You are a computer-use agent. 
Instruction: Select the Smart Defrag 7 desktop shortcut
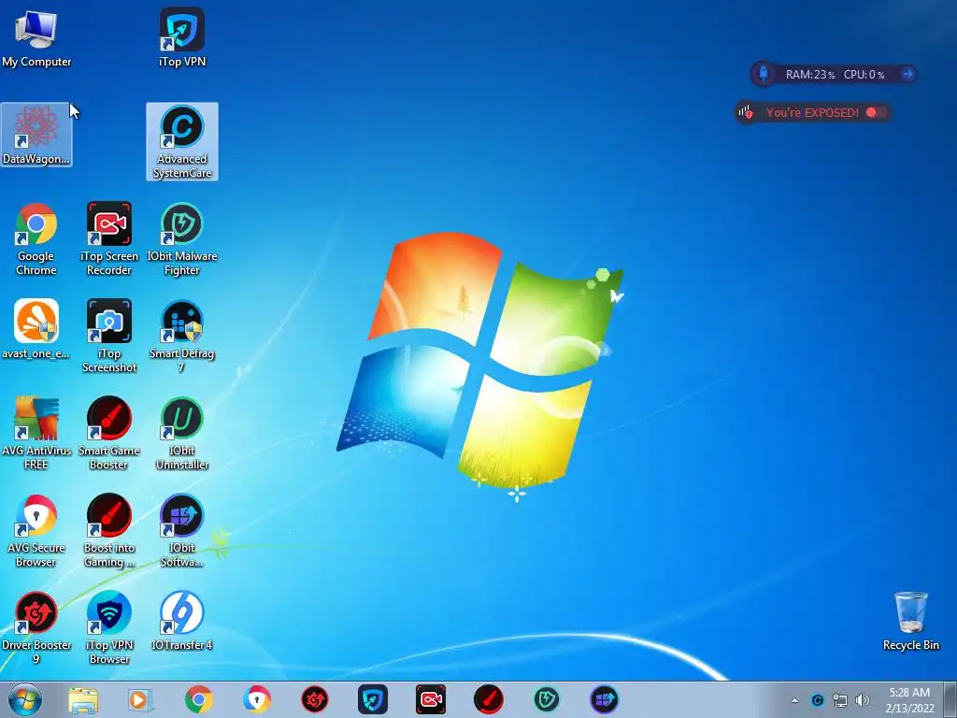click(182, 337)
